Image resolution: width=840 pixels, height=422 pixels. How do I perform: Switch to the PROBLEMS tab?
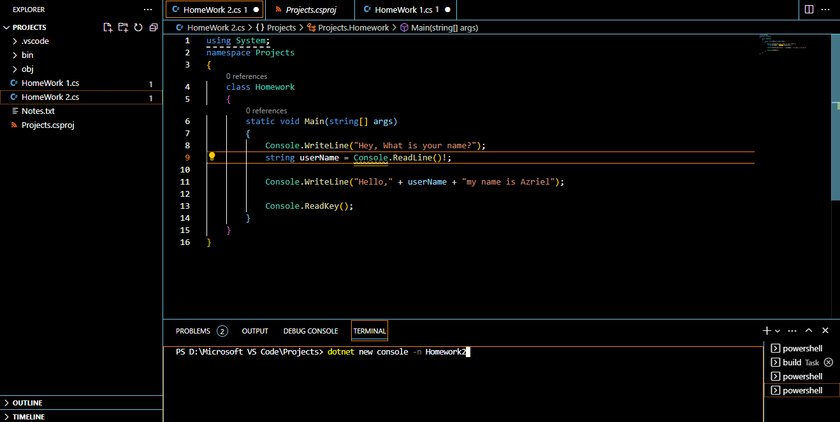tap(192, 330)
